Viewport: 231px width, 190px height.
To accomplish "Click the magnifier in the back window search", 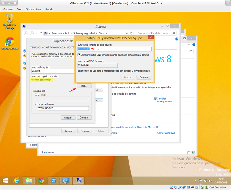I will (x=191, y=51).
